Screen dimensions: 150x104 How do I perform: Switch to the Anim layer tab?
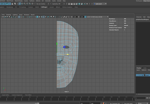(145, 68)
